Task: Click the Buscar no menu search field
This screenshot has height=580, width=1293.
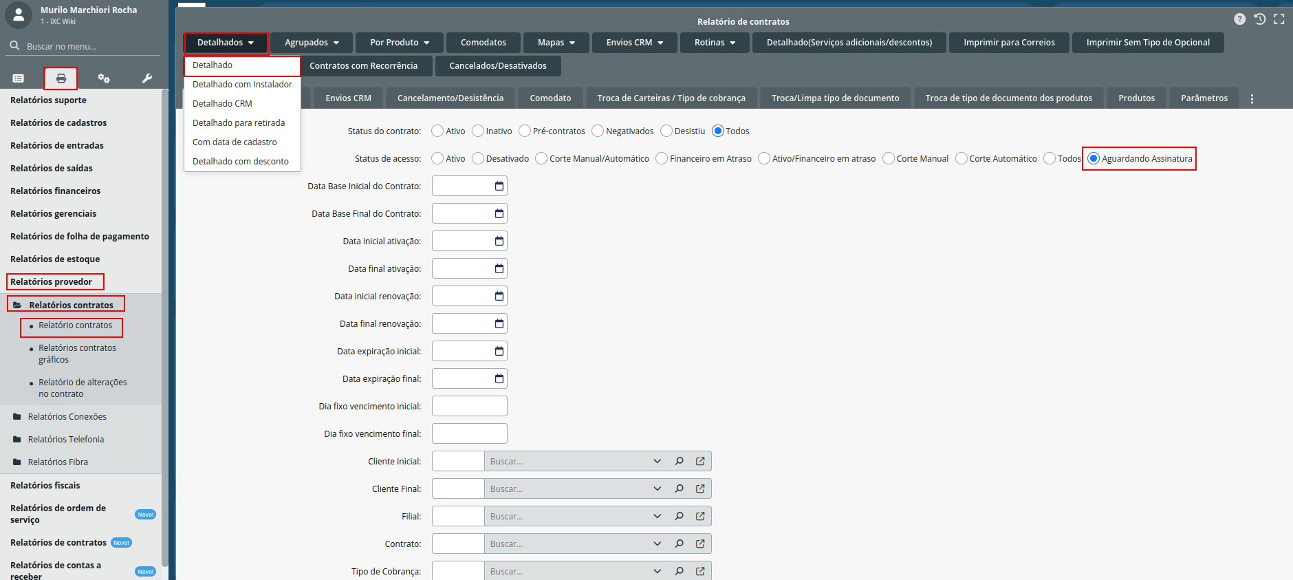Action: click(83, 46)
